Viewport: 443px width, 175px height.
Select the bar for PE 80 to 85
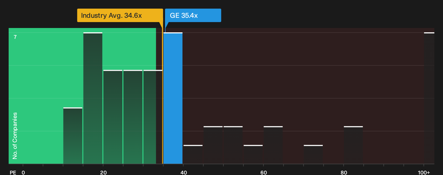(x=353, y=145)
